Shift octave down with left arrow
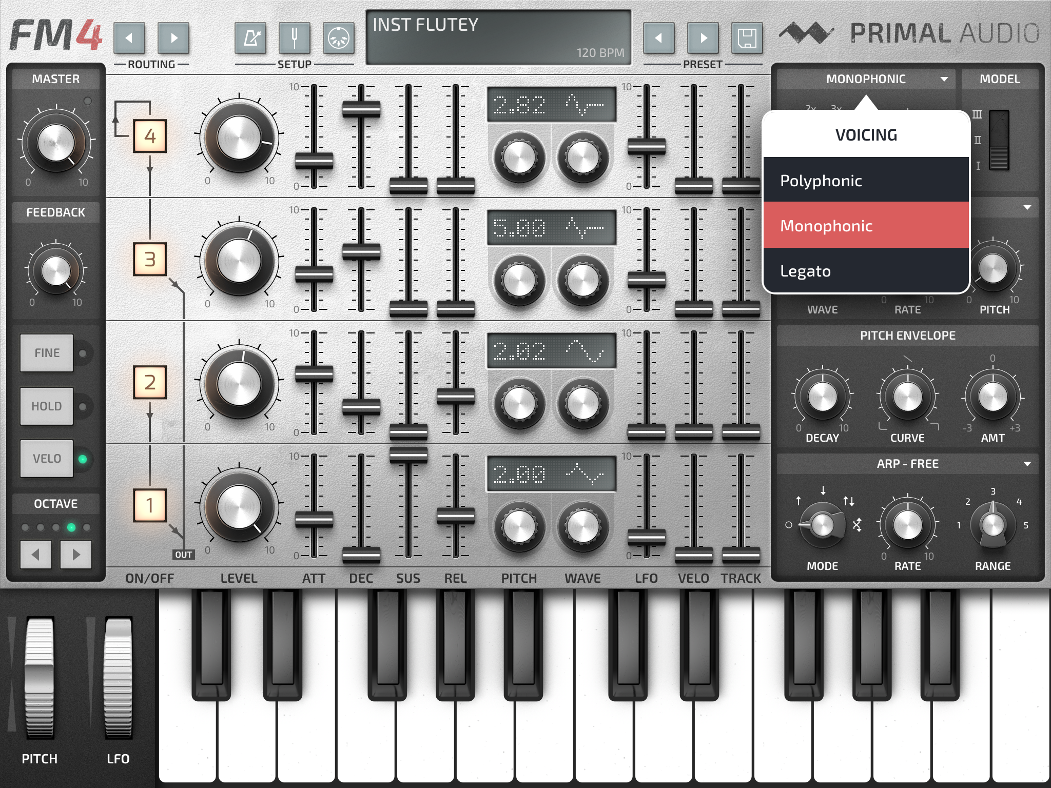 (36, 554)
